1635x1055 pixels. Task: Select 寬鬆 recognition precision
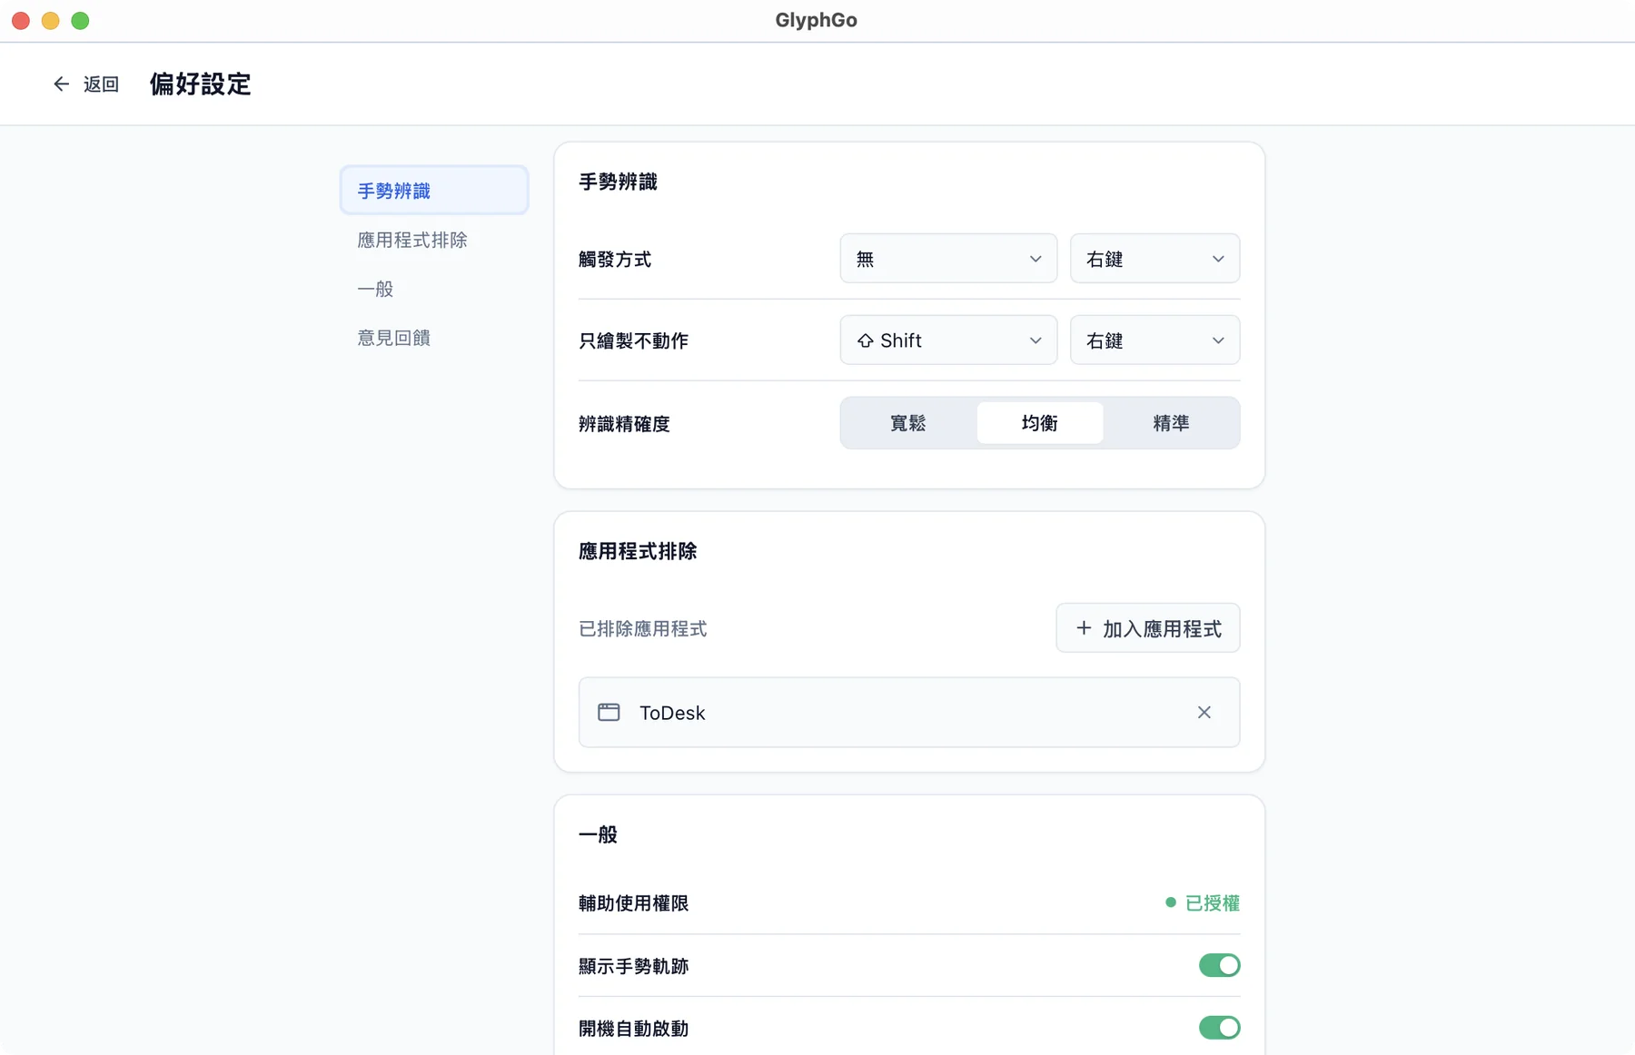pos(907,423)
